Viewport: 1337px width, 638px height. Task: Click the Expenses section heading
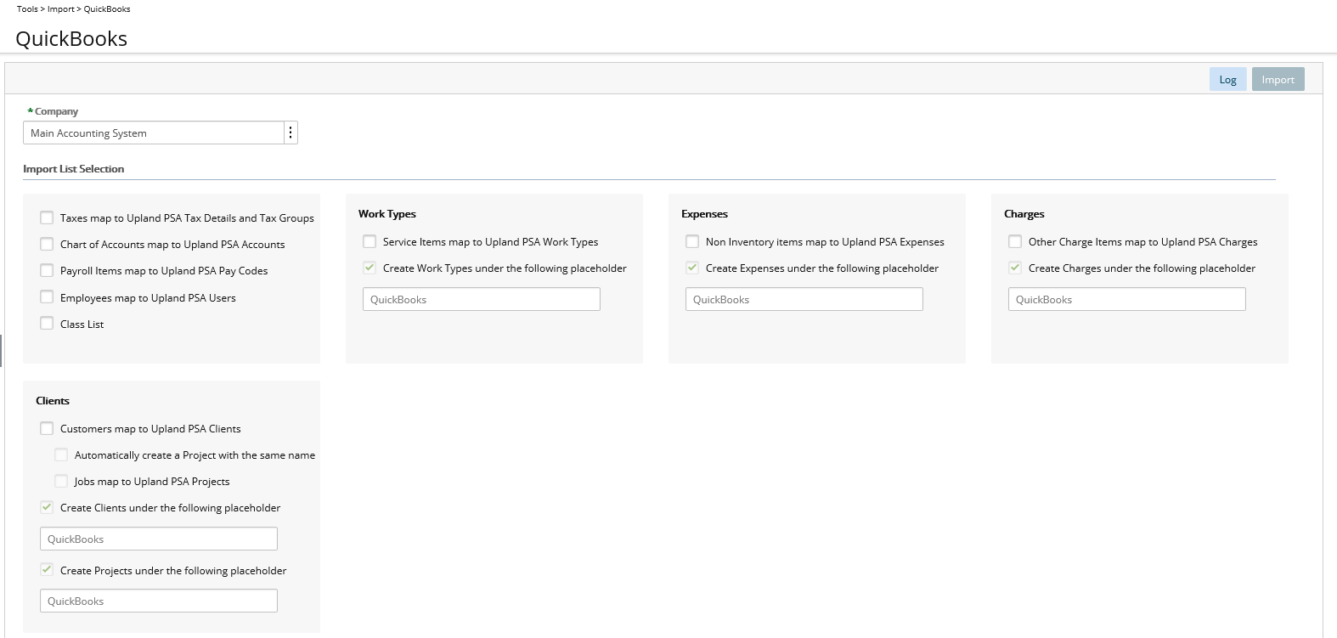pyautogui.click(x=705, y=214)
